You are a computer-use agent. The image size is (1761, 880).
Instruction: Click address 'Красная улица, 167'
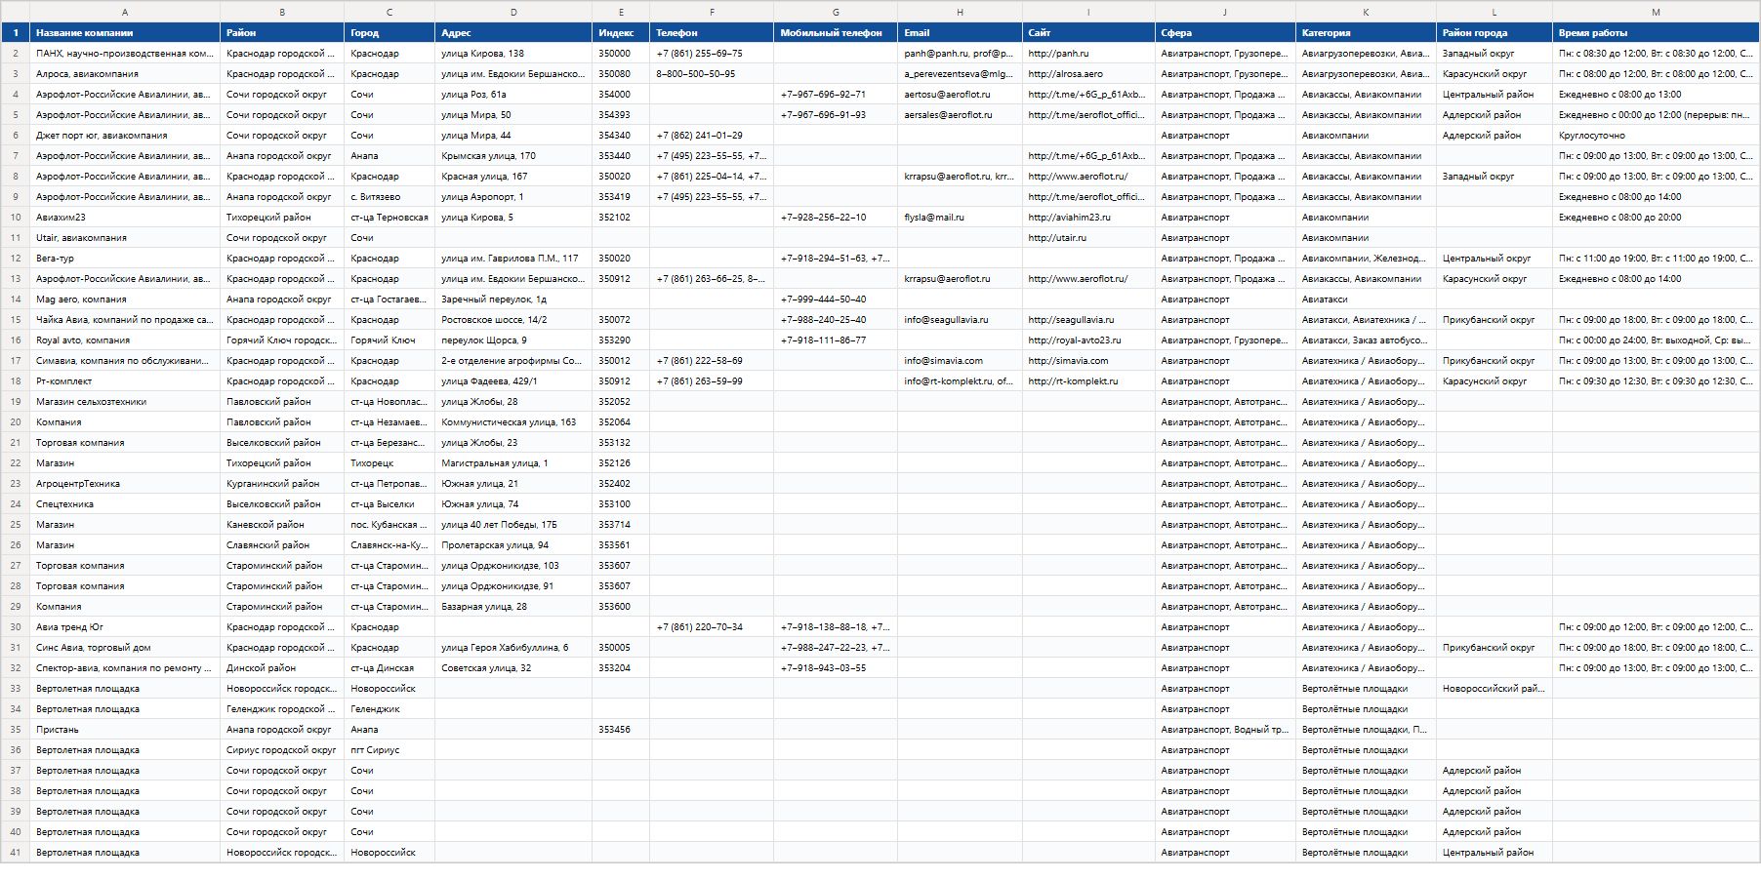(513, 176)
